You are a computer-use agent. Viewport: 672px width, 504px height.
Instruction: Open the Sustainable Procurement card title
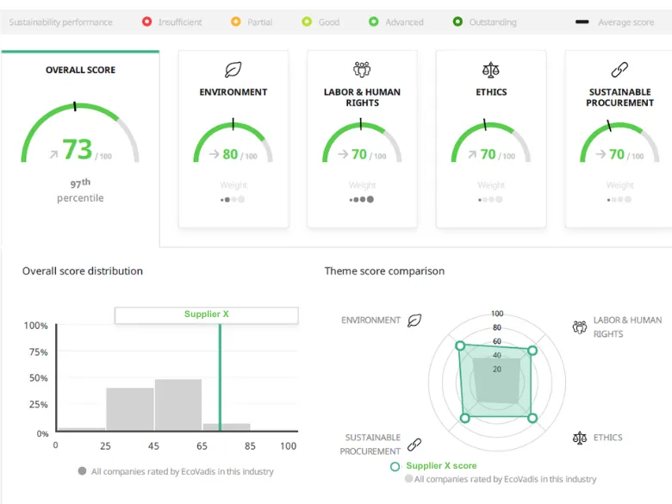pyautogui.click(x=619, y=97)
